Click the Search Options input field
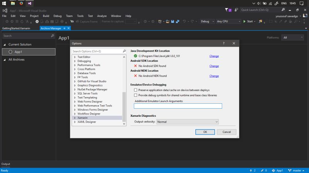The width and height of the screenshot is (309, 173). [97, 51]
